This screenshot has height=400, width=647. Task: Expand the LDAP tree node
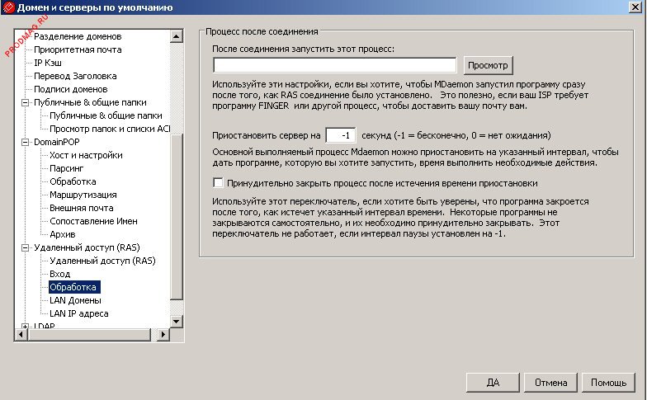(25, 327)
